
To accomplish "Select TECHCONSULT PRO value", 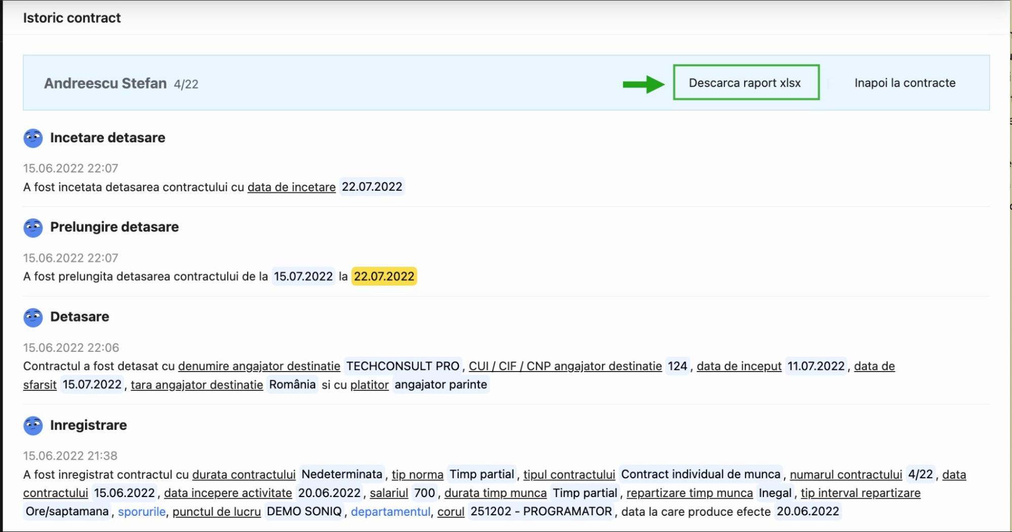I will 402,366.
